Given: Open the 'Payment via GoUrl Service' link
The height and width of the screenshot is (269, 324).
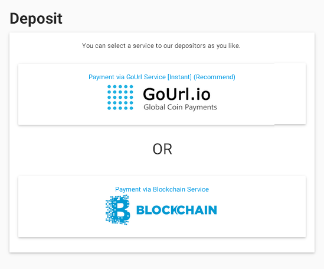Looking at the screenshot, I should tap(162, 77).
